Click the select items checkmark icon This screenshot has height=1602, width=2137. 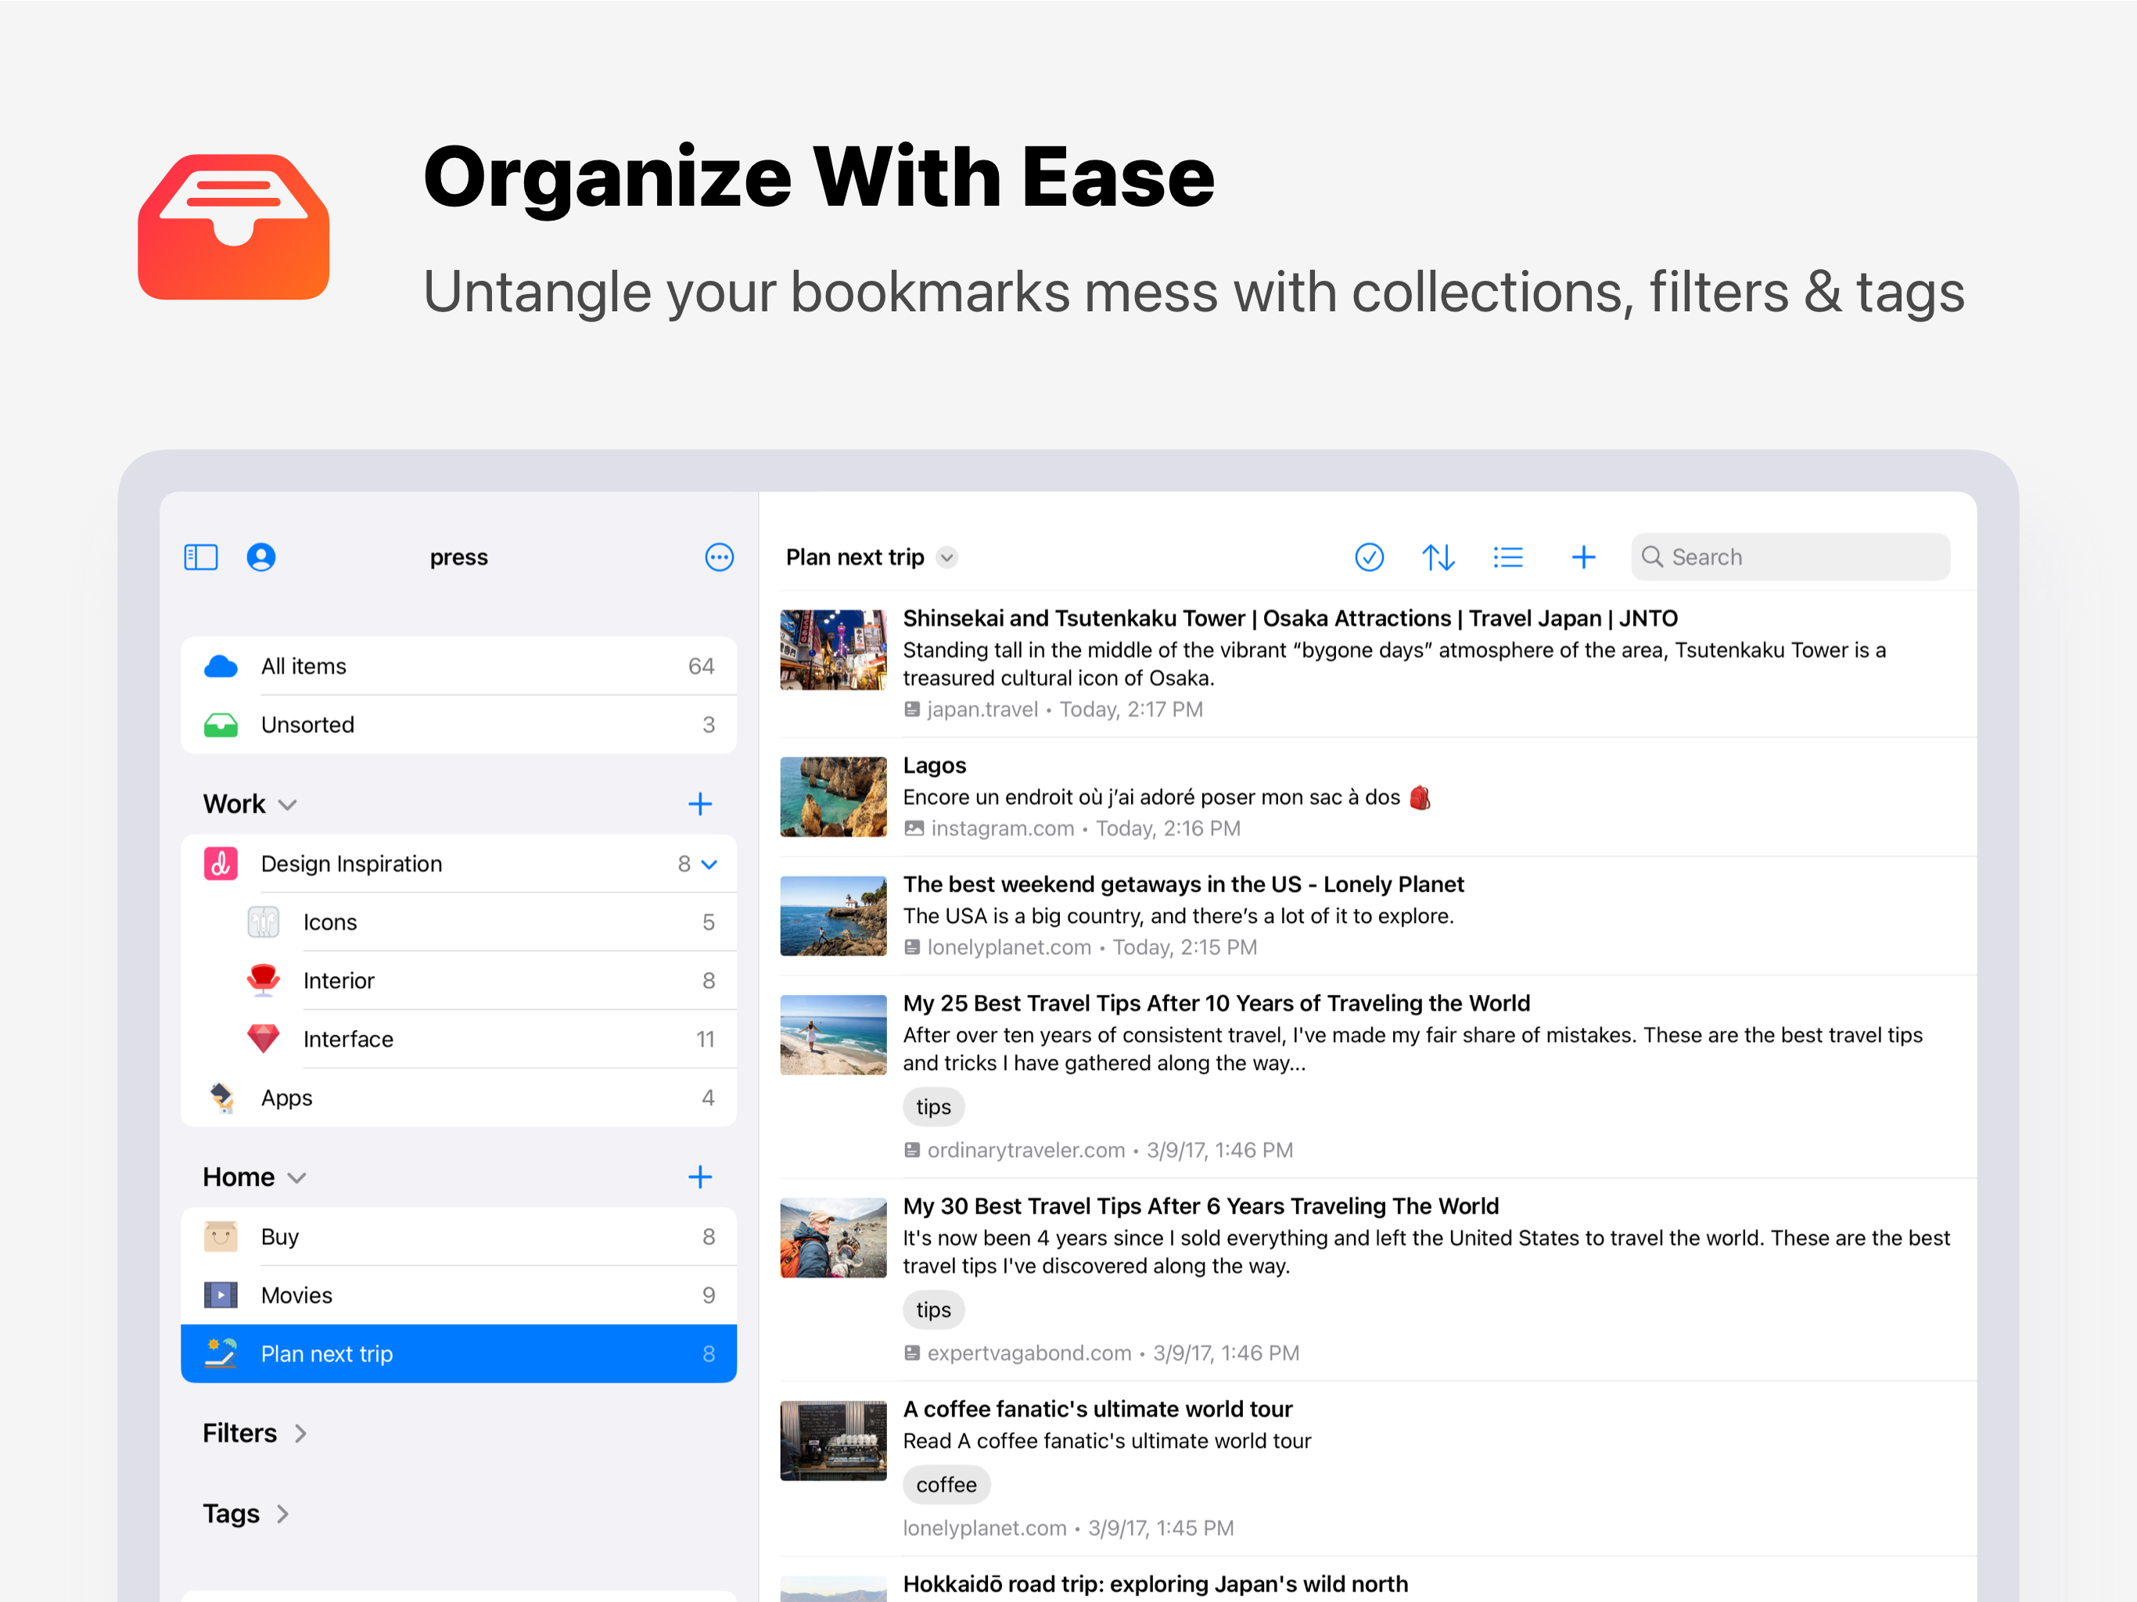pos(1369,558)
